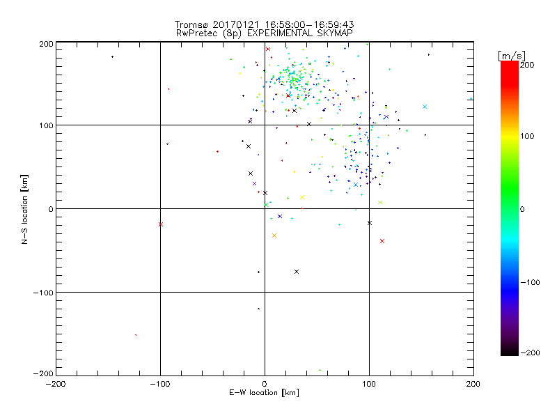
Task: Select the blue band of the colorbar
Action: tap(510, 288)
